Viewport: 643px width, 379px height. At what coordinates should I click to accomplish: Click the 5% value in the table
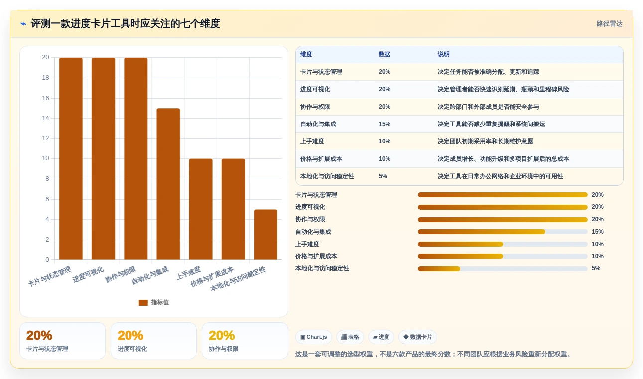coord(383,176)
